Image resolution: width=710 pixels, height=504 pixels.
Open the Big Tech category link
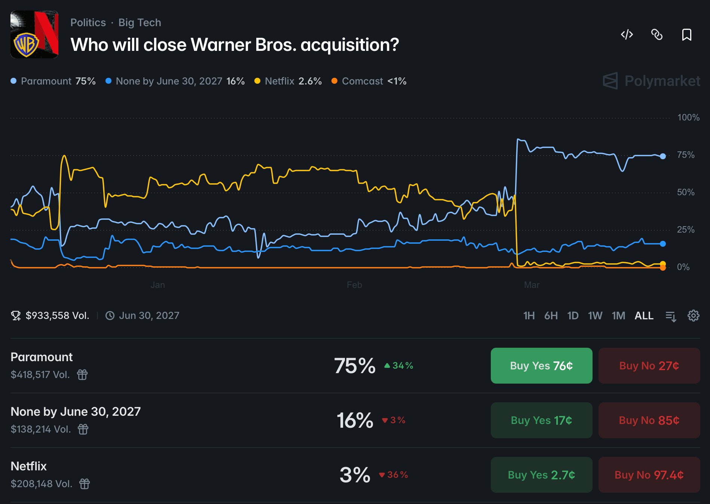click(140, 22)
